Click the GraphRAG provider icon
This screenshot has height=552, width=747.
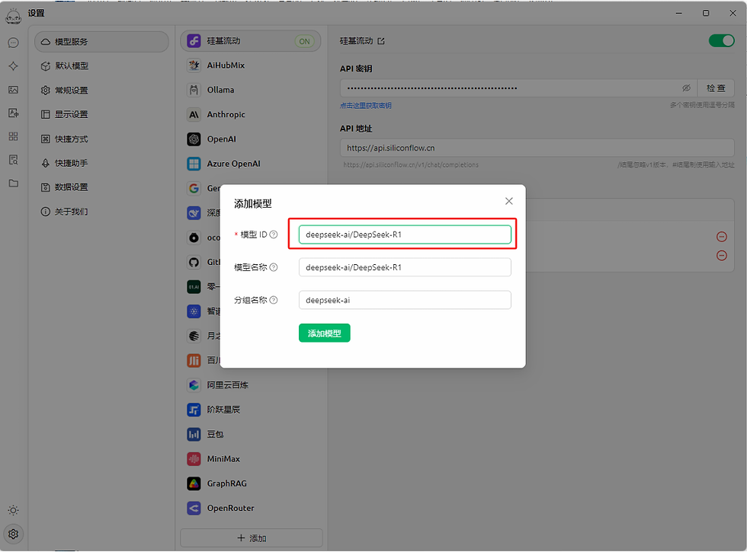(x=194, y=483)
